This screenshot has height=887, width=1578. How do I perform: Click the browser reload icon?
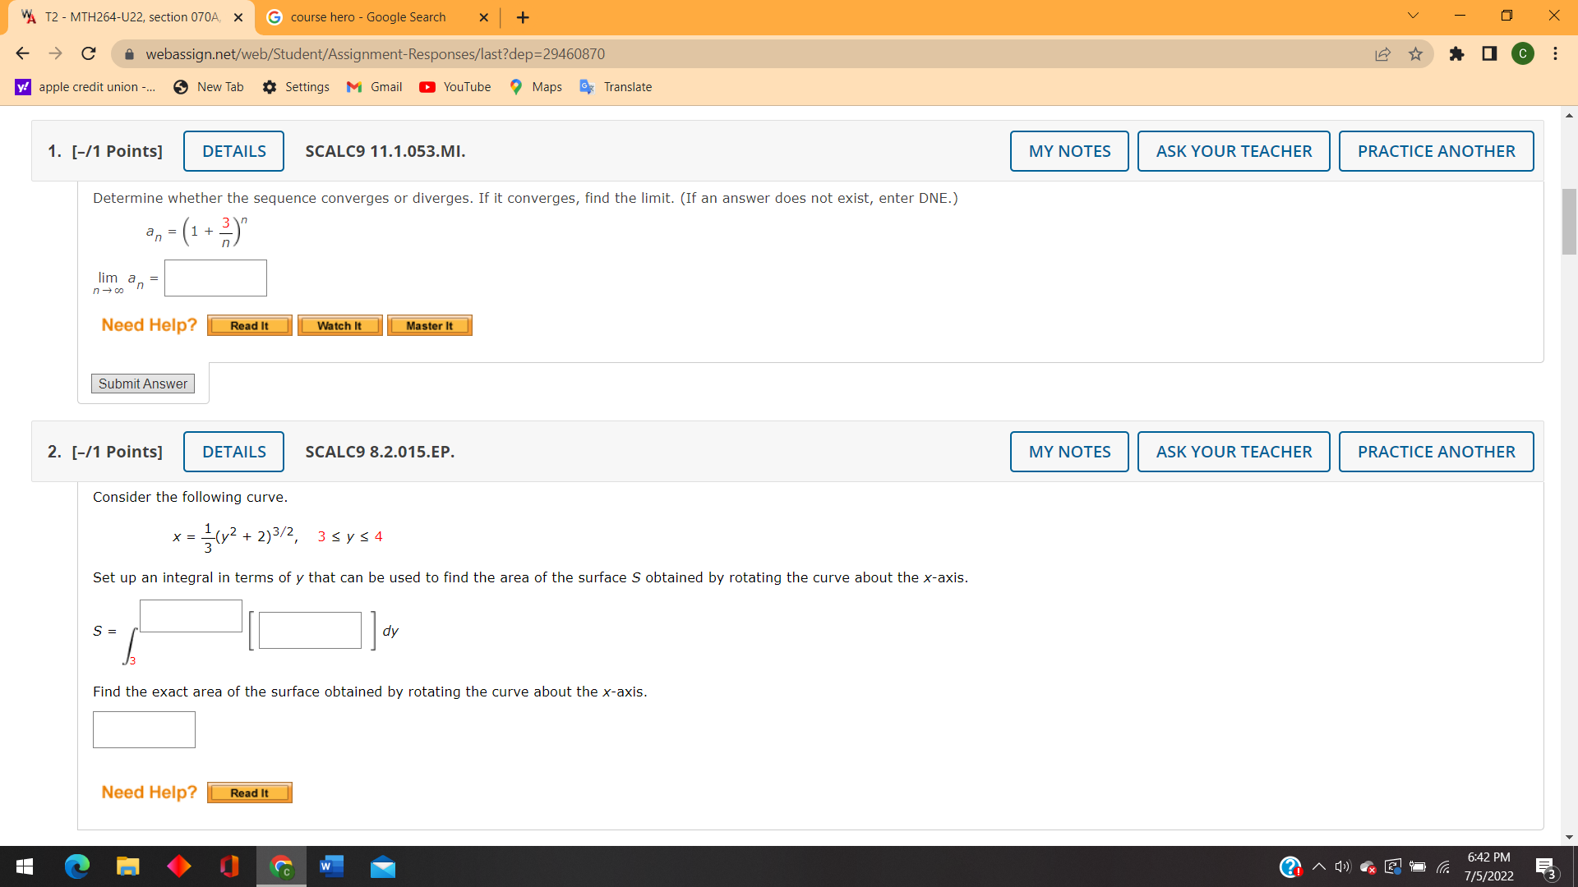[x=89, y=53]
